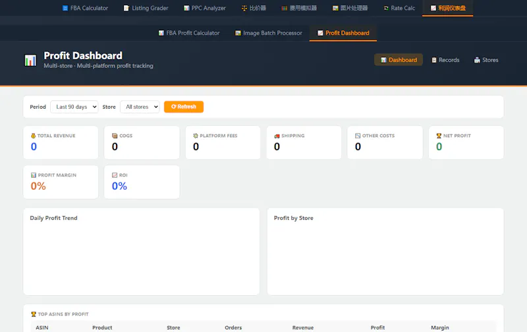This screenshot has height=332, width=527.
Task: Switch to the Dashboard view button
Action: (x=399, y=60)
